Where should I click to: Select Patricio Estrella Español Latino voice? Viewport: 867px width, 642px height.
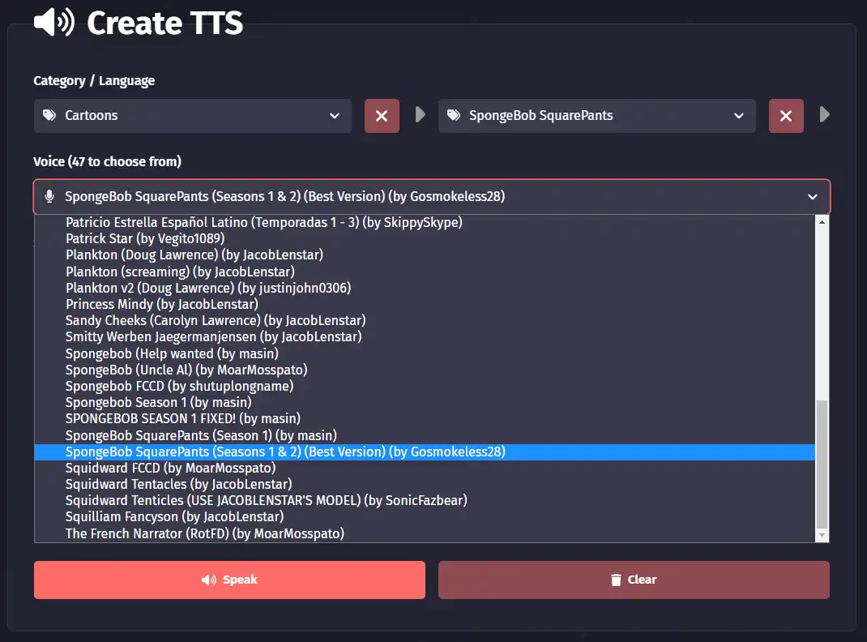(x=425, y=222)
